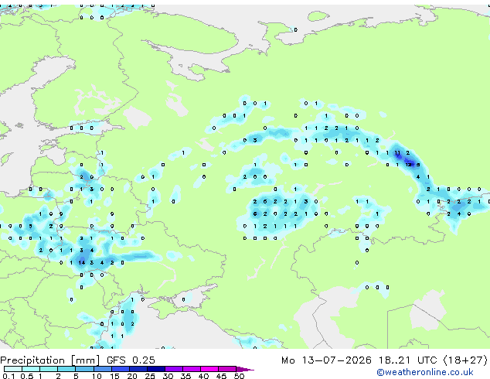Click the over-50 arrow tip of legend
Image resolution: width=490 pixels, height=379 pixels.
(x=245, y=369)
